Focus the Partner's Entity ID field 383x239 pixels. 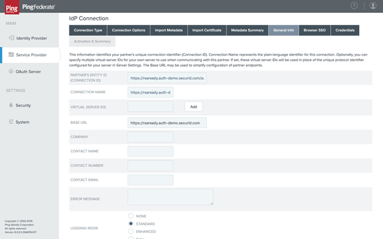[167, 78]
